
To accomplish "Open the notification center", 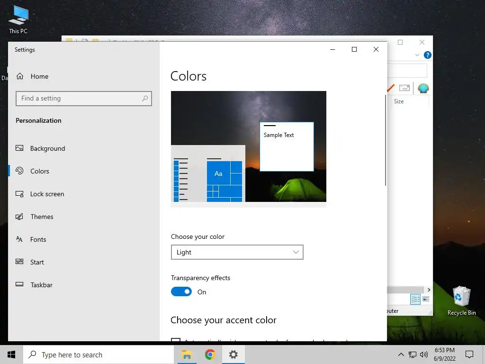I will (x=469, y=355).
